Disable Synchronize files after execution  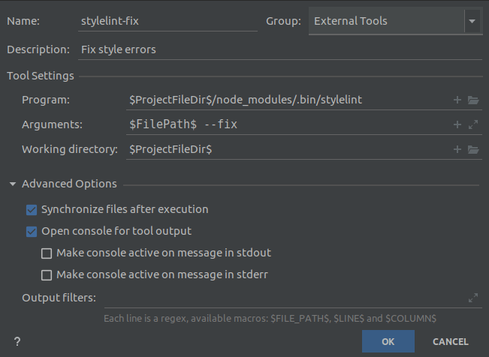click(x=32, y=209)
